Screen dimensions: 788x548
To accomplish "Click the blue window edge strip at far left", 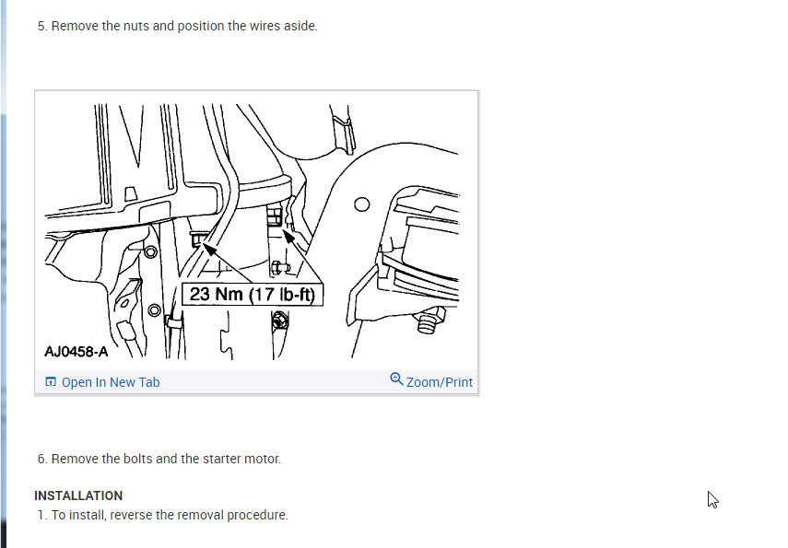I will pos(3,274).
